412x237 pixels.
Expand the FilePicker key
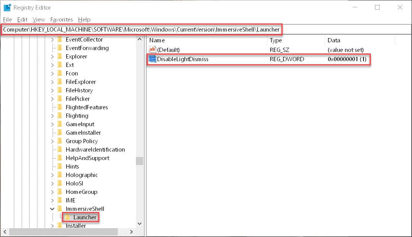click(x=52, y=99)
